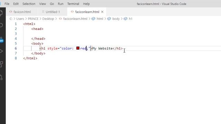The height and width of the screenshot is (124, 221).
Task: Click the file icon on favicon.html tab
Action: pyautogui.click(x=11, y=12)
